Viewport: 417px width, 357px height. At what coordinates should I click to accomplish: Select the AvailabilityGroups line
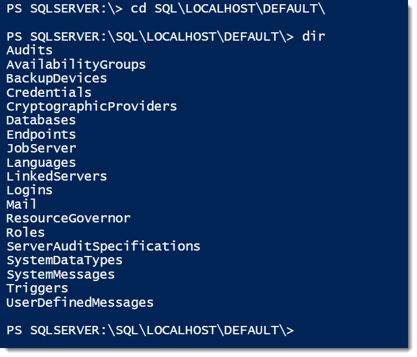(76, 65)
